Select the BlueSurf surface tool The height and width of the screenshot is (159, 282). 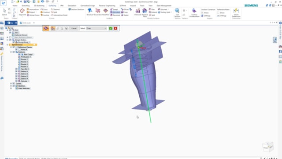click(x=90, y=12)
